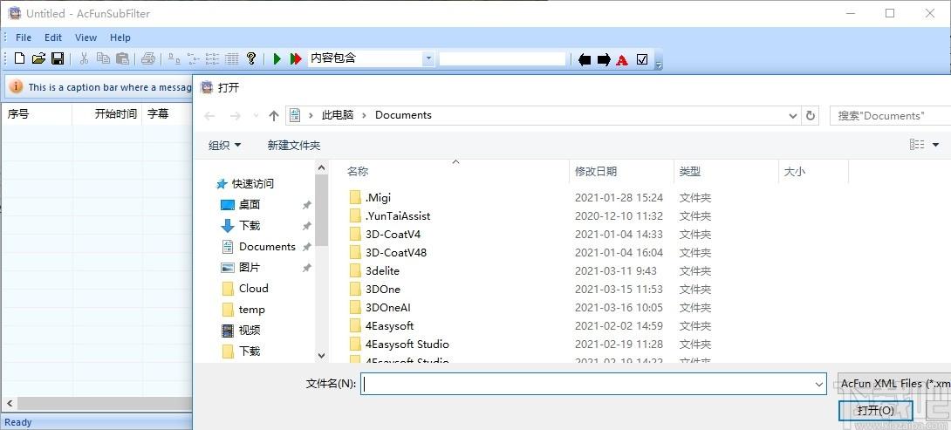Click the info icon on caption bar
Viewport: 951px width, 430px height.
tap(17, 86)
